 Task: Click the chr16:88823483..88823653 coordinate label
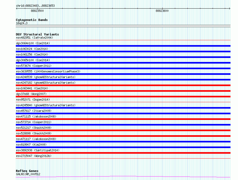point(35,6)
